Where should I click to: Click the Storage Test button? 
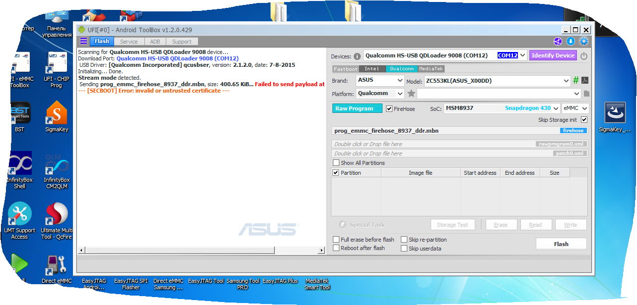[452, 225]
